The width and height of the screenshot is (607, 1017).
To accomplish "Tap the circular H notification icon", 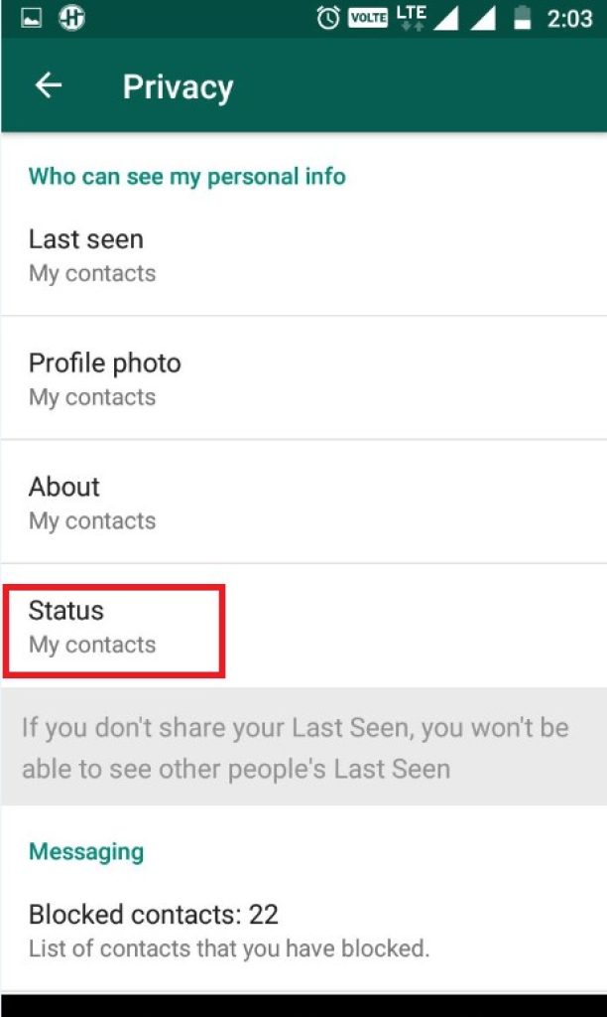I will click(71, 19).
